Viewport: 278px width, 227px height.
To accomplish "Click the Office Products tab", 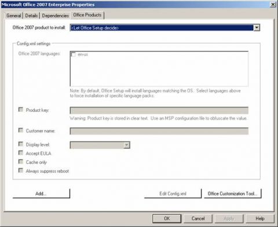I will pos(87,15).
